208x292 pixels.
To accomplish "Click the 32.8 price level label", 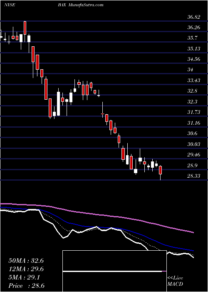I will point(192,91).
